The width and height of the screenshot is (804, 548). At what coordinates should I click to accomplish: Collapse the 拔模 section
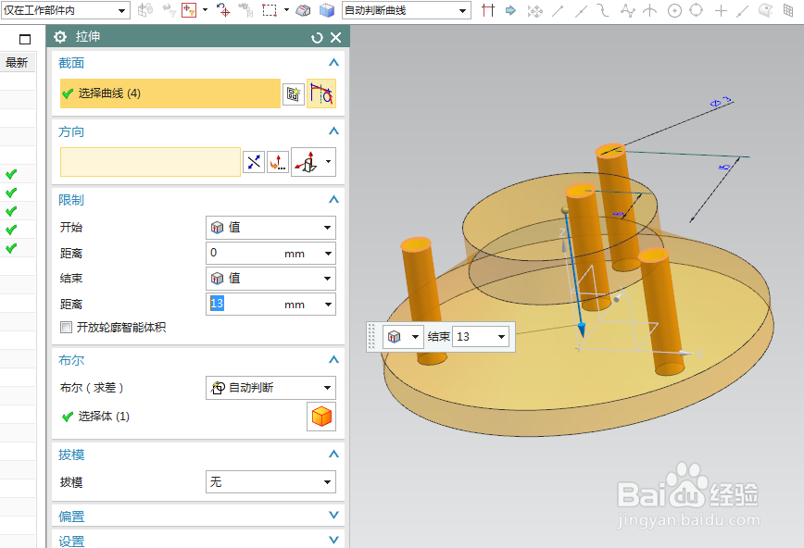333,455
